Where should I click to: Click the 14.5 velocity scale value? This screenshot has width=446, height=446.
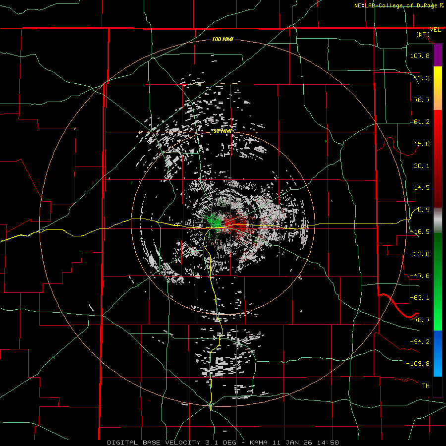tap(422, 188)
